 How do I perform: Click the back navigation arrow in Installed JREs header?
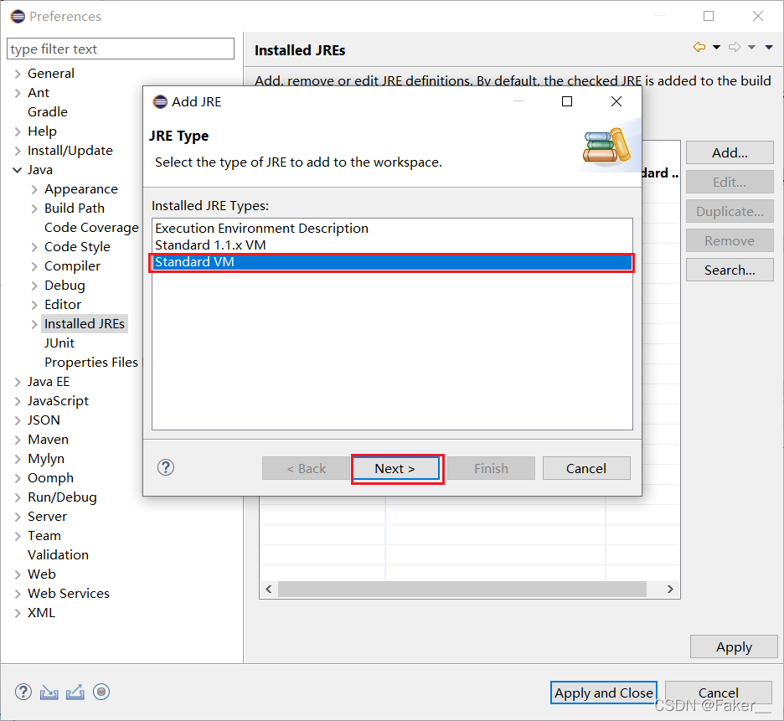[699, 47]
